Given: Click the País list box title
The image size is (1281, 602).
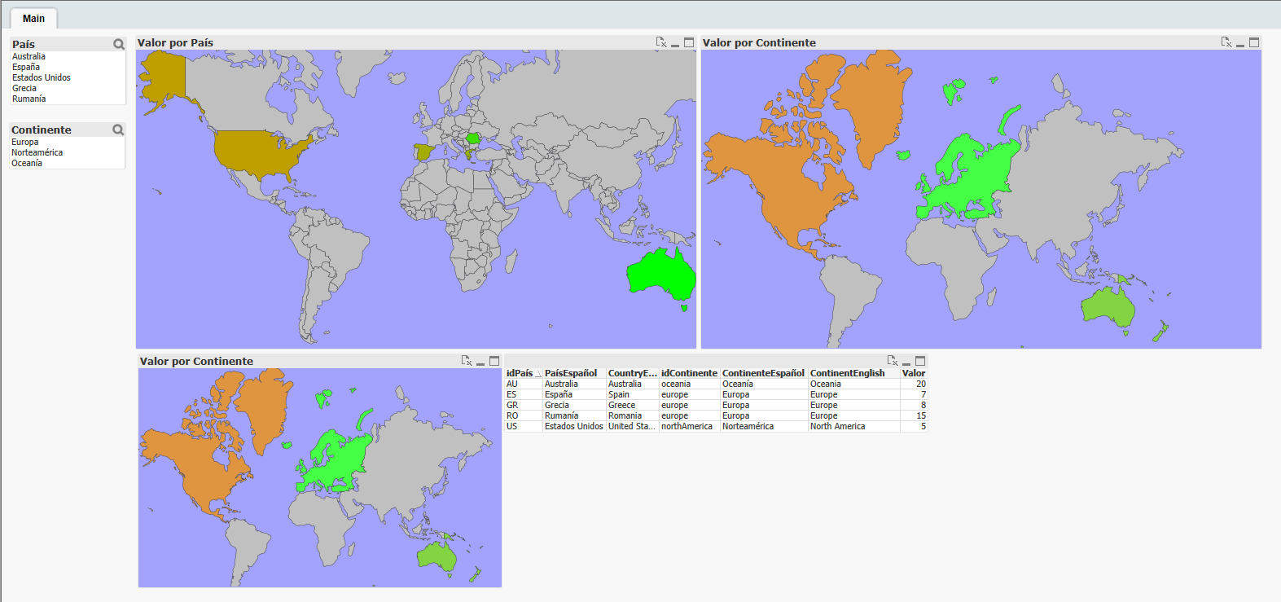Looking at the screenshot, I should click(24, 44).
